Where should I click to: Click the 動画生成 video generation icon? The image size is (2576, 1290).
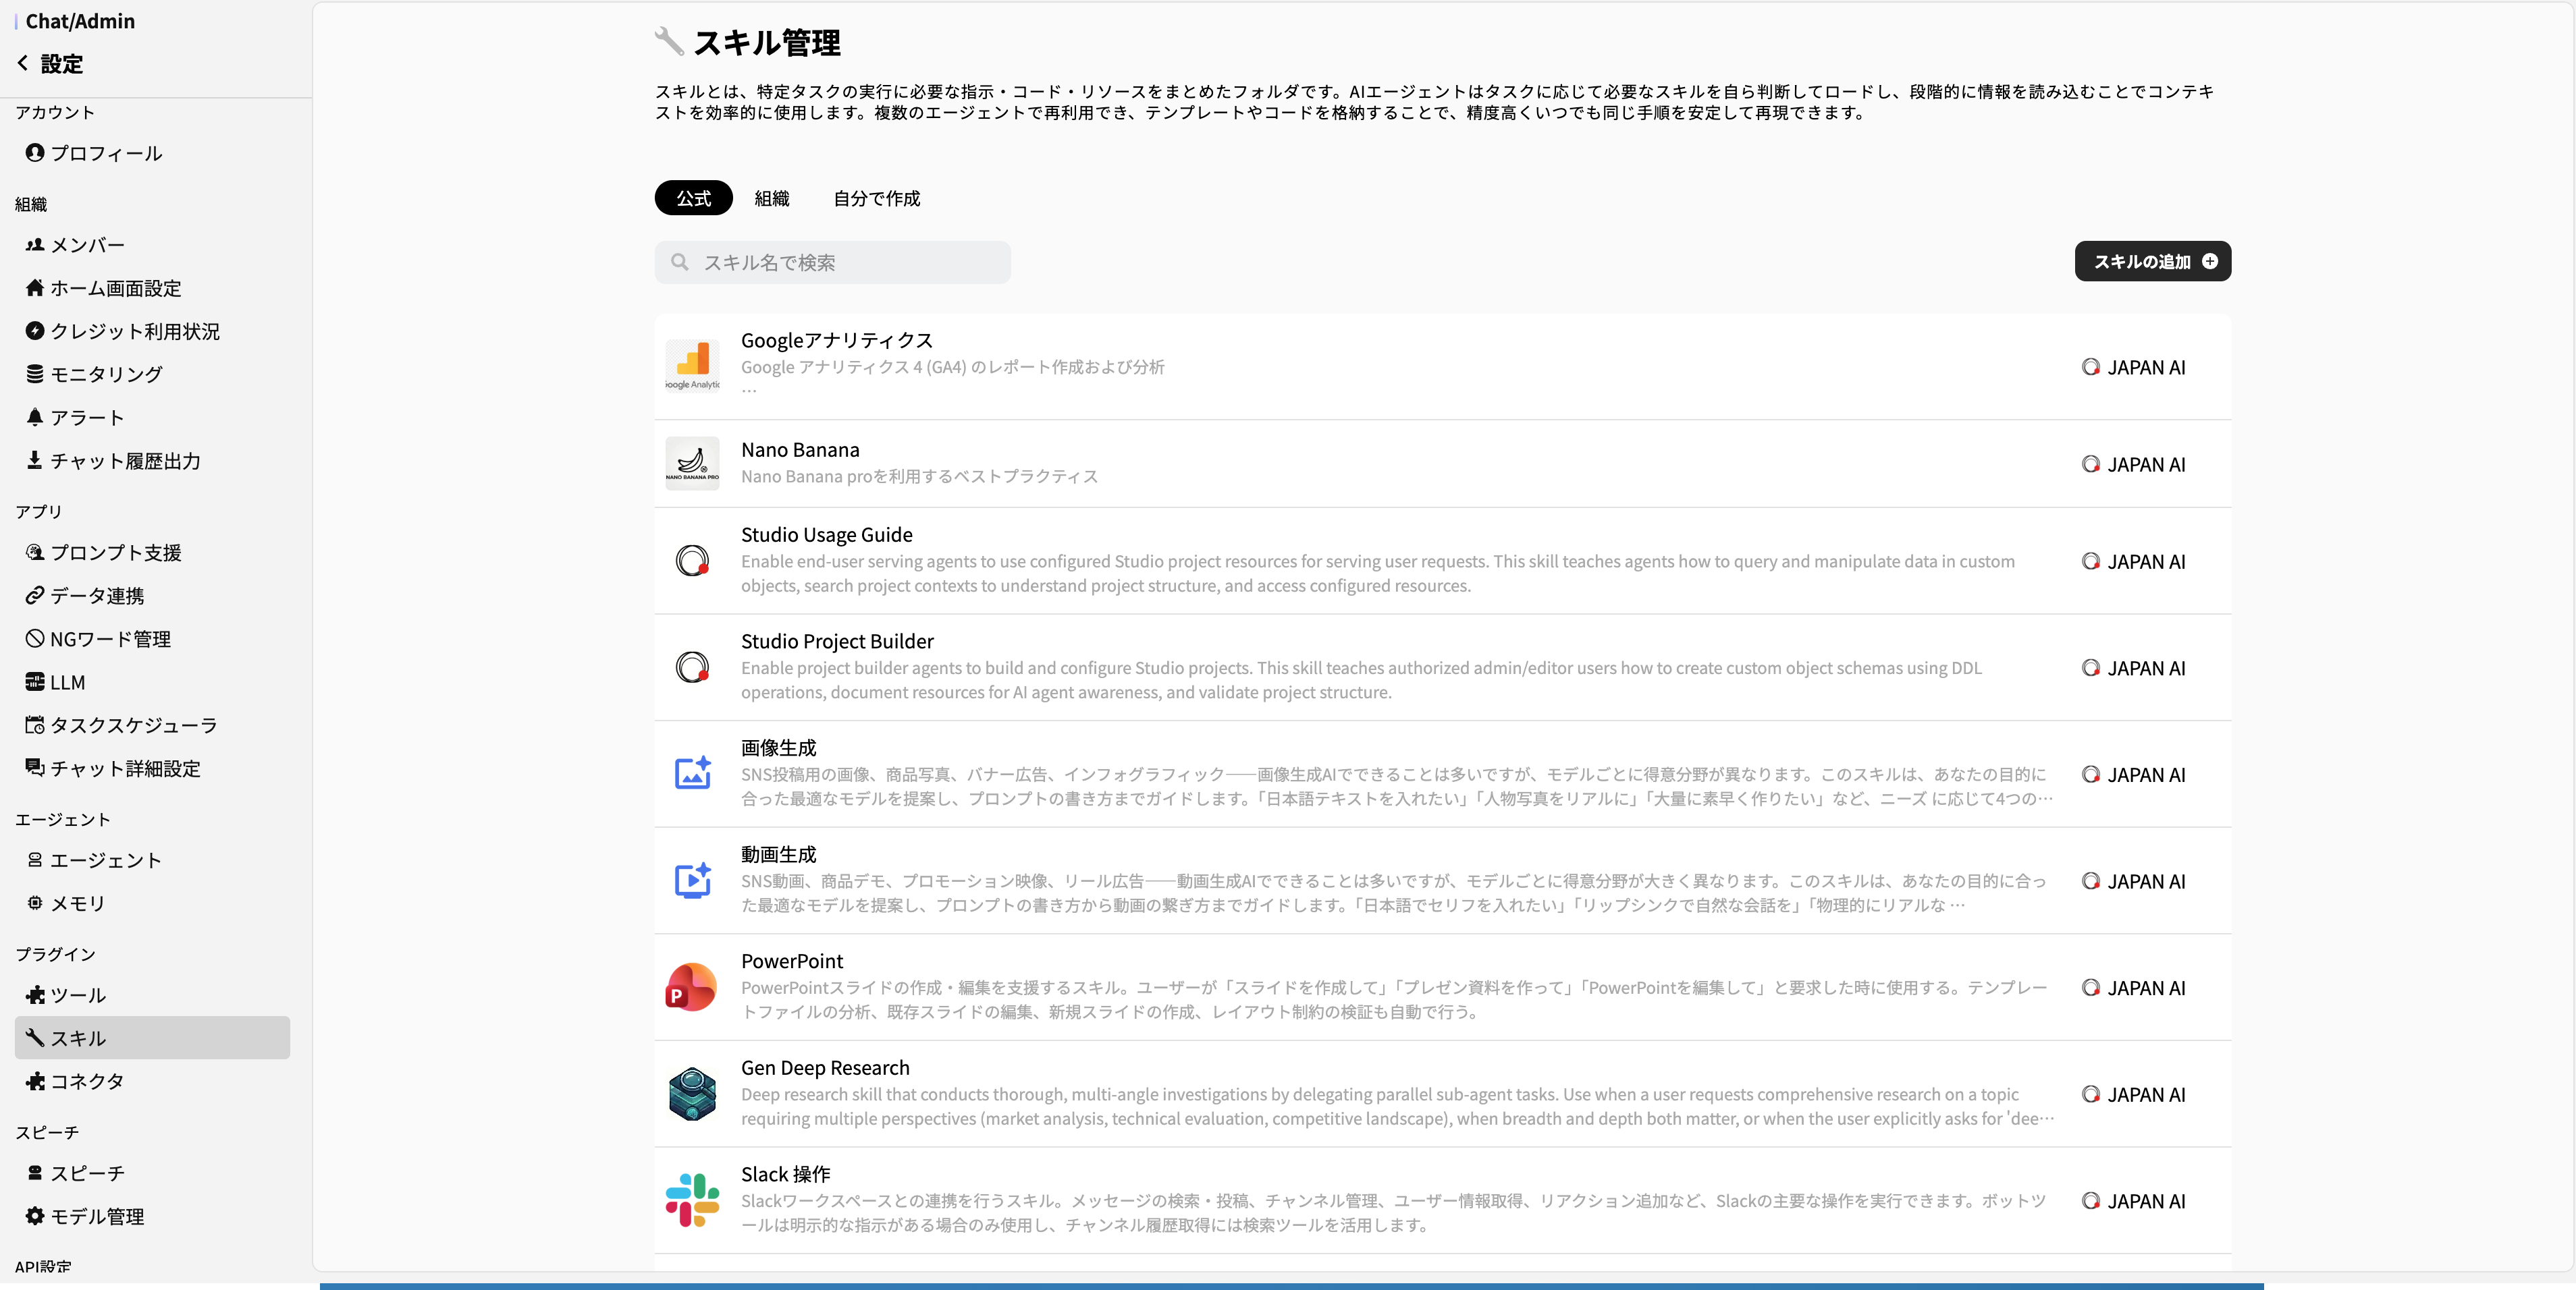(692, 880)
